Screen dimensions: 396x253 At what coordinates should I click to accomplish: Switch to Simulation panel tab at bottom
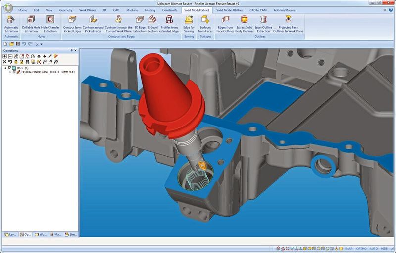tap(71, 234)
